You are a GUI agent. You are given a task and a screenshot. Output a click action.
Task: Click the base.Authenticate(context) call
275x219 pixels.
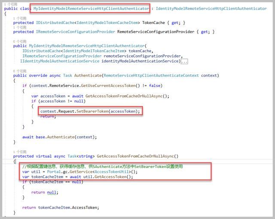point(65,137)
